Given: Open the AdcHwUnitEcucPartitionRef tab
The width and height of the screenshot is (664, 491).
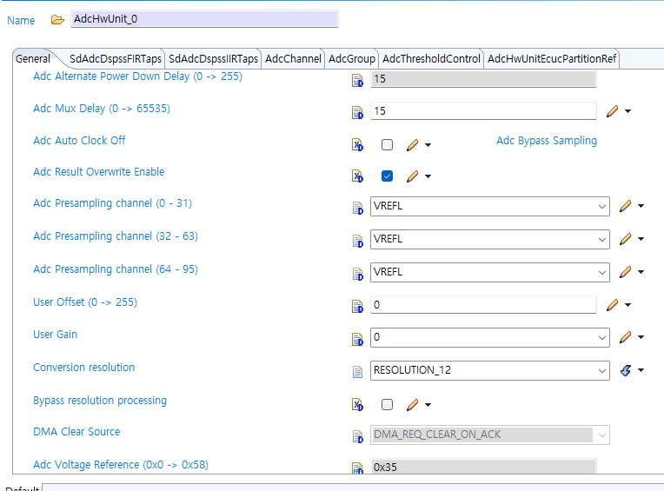Looking at the screenshot, I should click(x=551, y=59).
